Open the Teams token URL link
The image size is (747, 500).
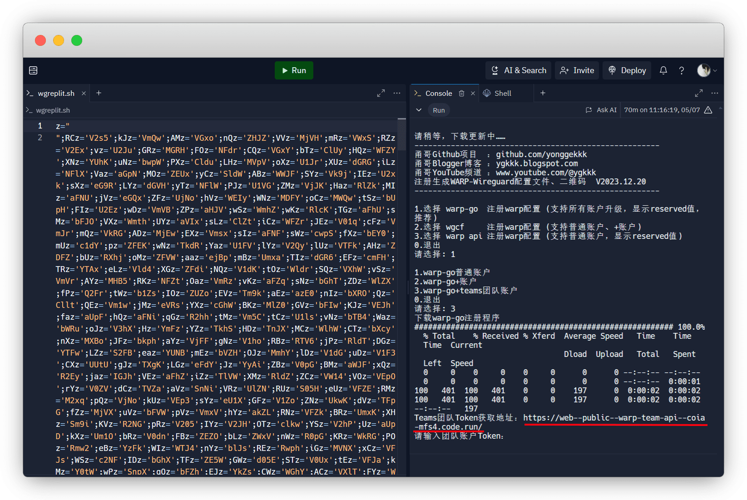(x=613, y=418)
